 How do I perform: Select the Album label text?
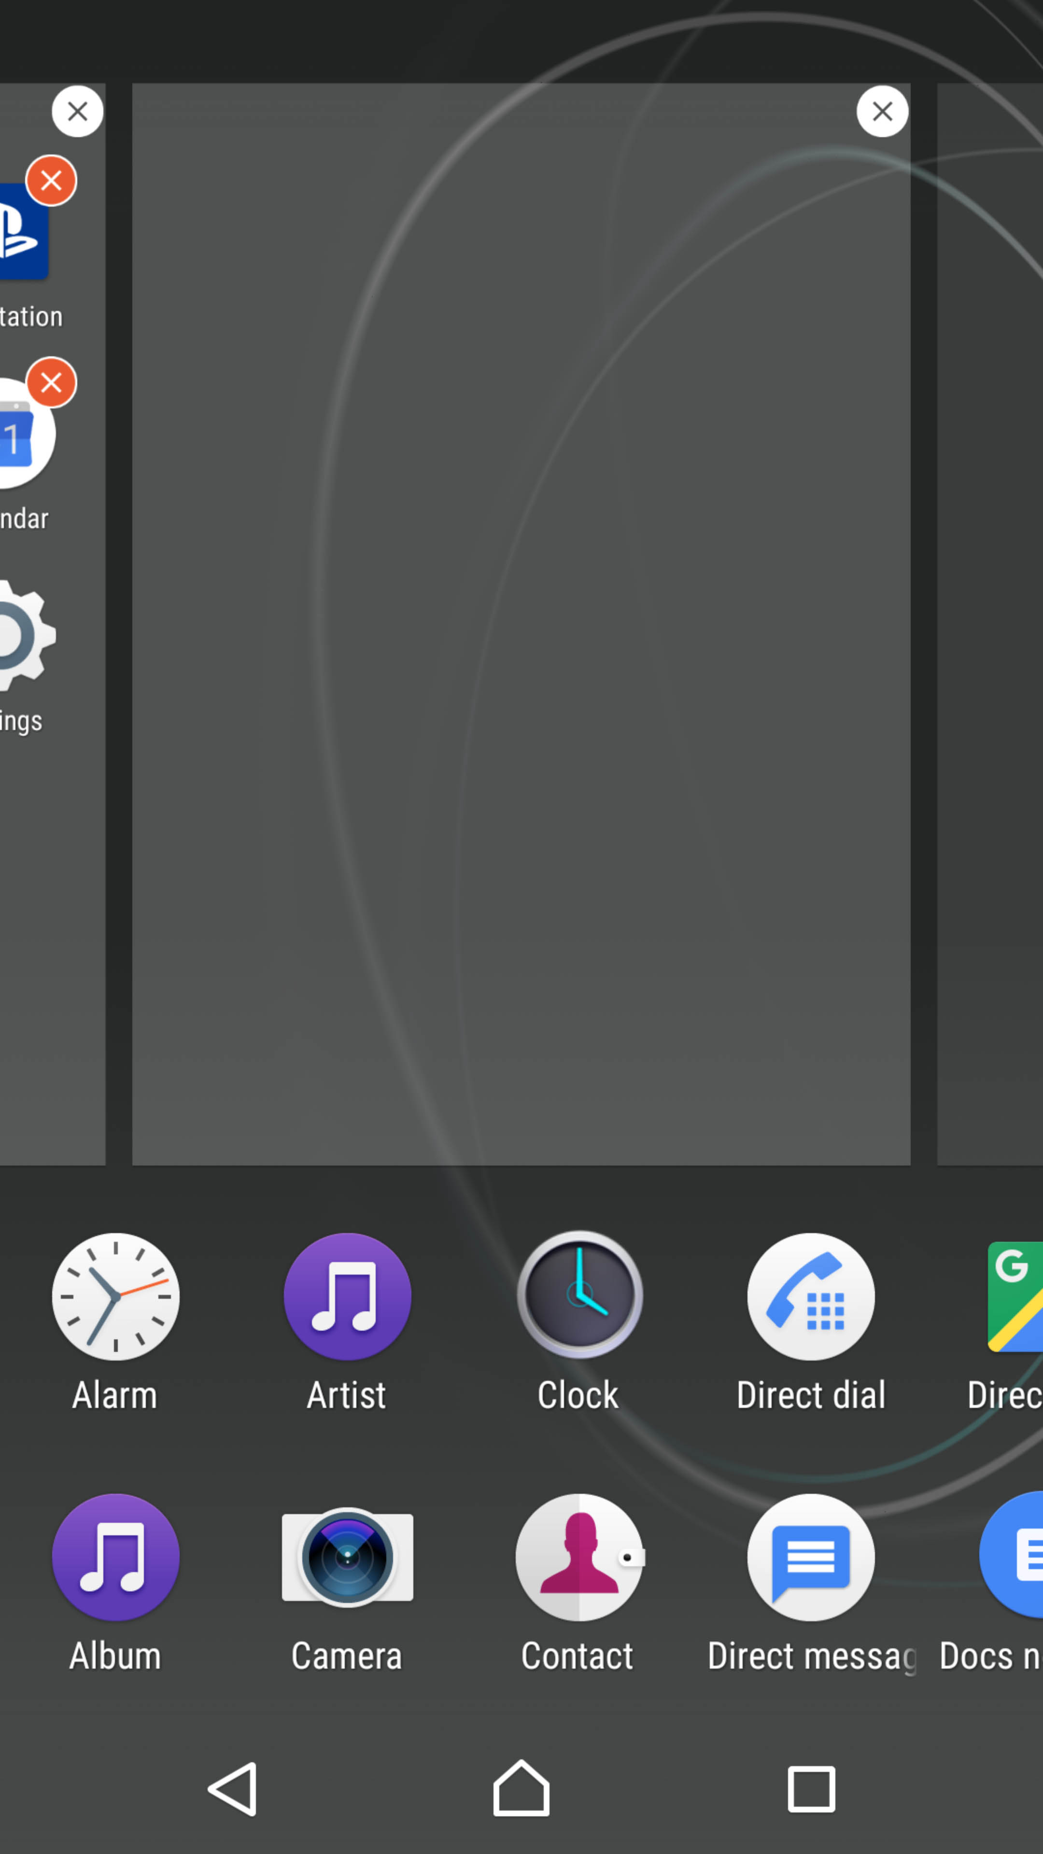pyautogui.click(x=115, y=1656)
